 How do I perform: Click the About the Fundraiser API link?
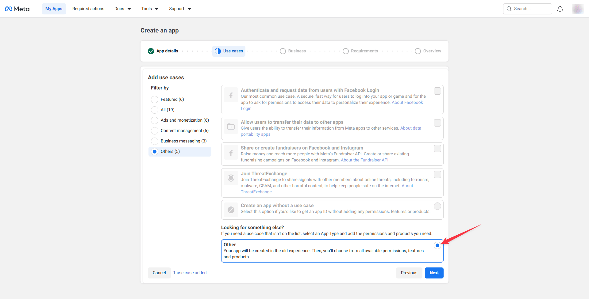[364, 160]
